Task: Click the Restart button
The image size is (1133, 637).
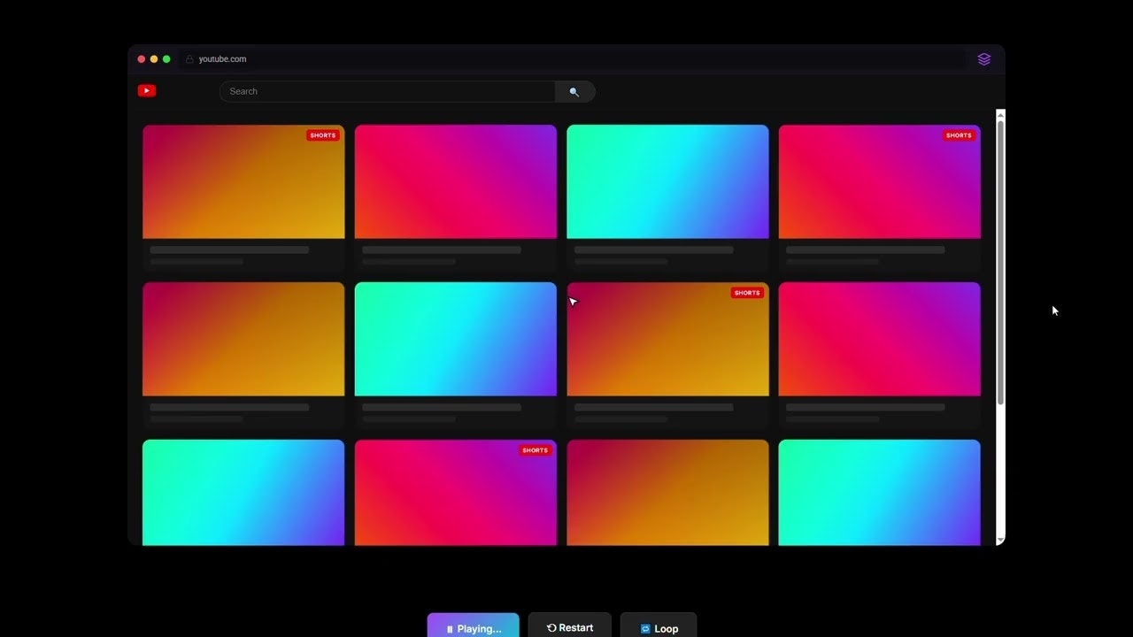Action: 569,627
